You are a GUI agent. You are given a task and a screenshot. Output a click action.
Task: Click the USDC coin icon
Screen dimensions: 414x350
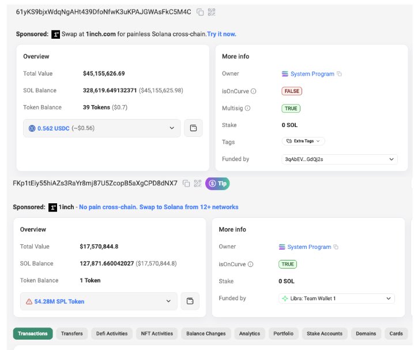click(32, 129)
